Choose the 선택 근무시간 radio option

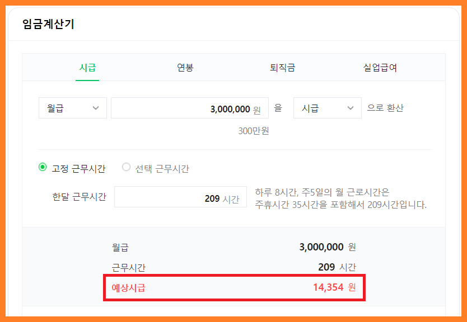127,167
